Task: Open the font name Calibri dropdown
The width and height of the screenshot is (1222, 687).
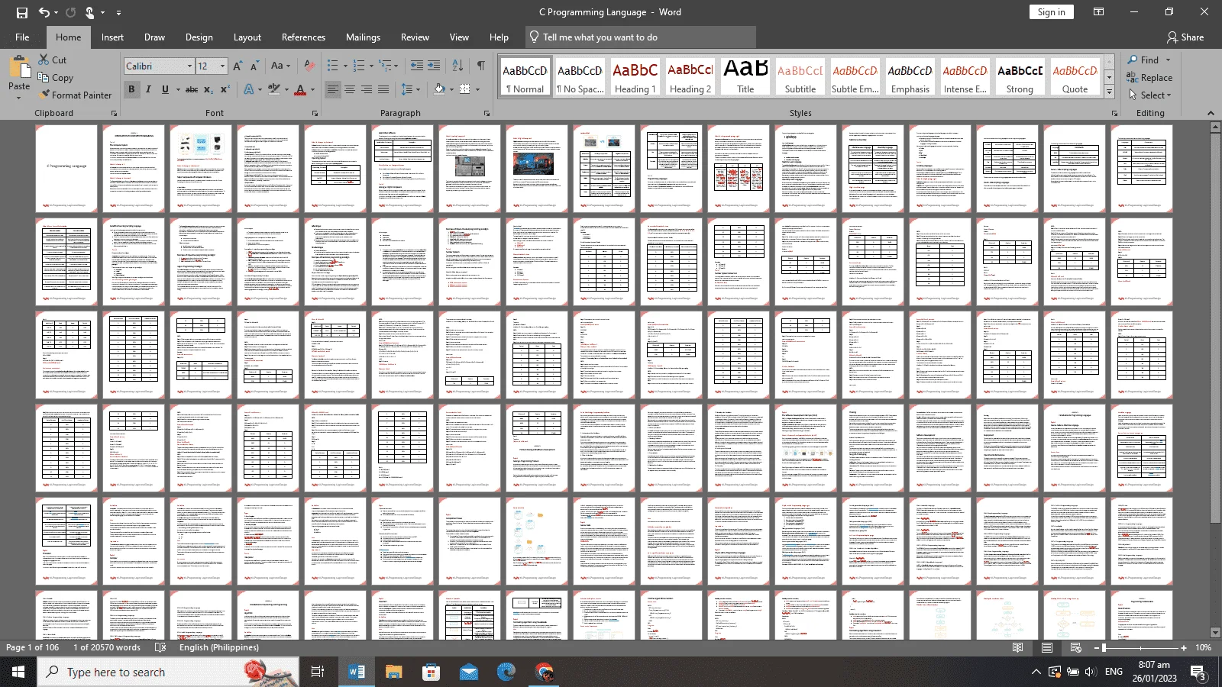Action: point(189,66)
